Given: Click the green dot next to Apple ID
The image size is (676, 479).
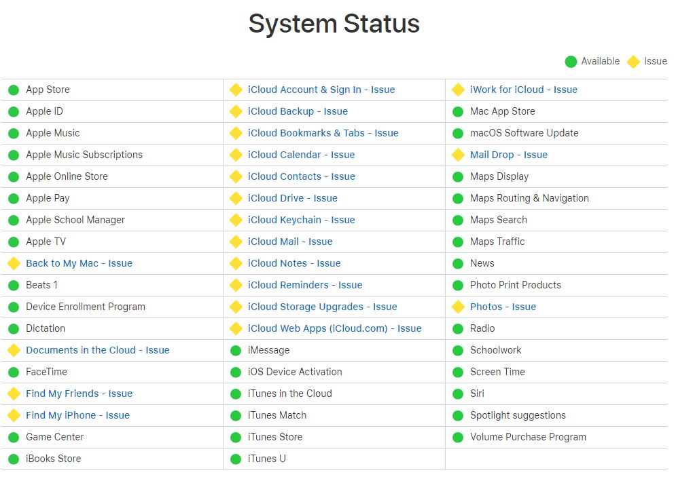Looking at the screenshot, I should tap(14, 112).
